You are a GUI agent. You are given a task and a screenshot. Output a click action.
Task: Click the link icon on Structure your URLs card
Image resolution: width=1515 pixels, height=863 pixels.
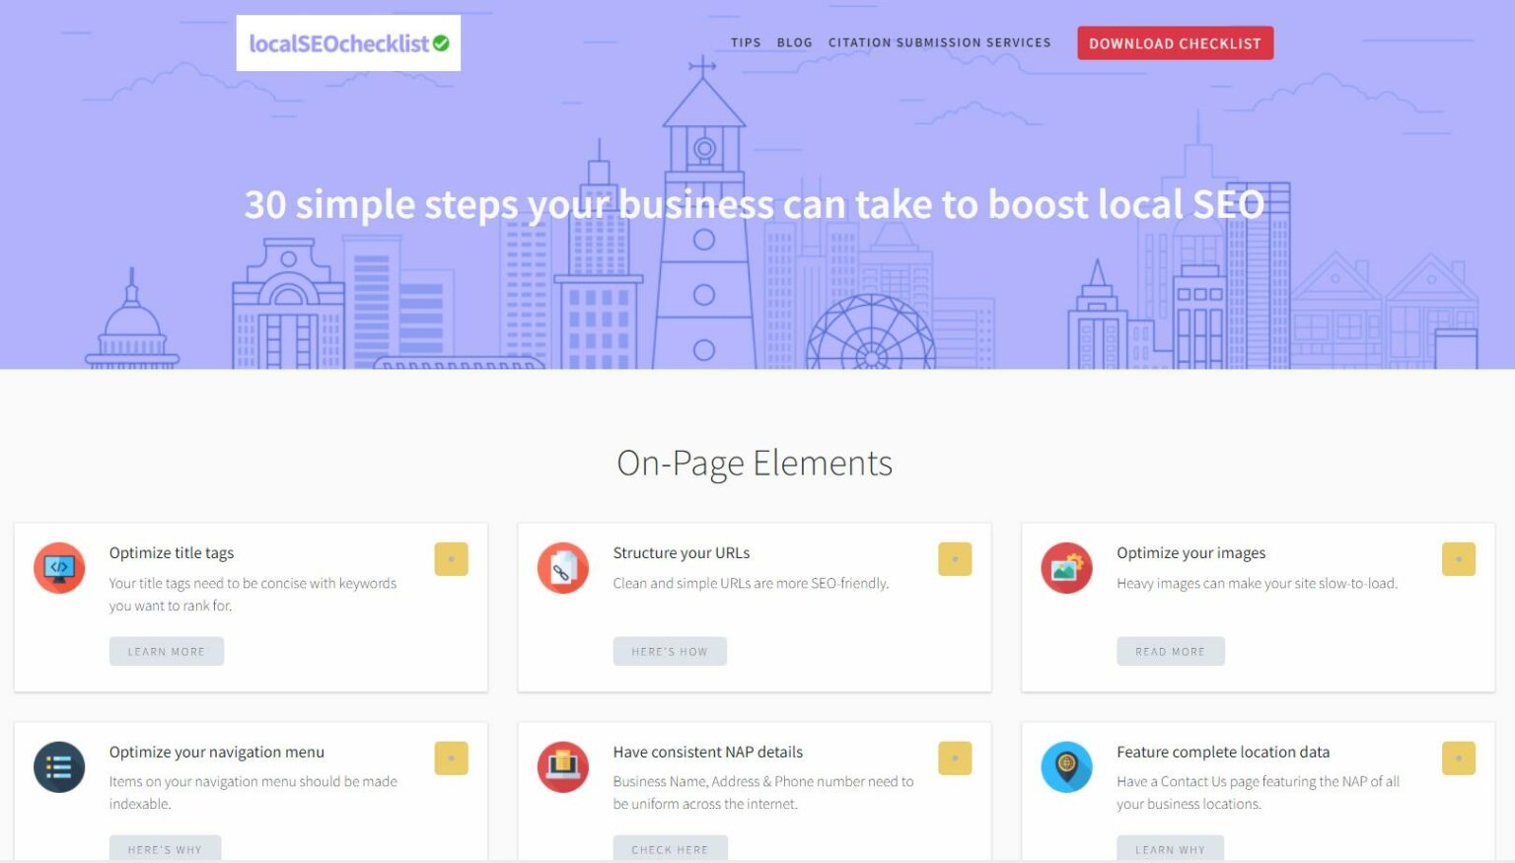pos(562,568)
